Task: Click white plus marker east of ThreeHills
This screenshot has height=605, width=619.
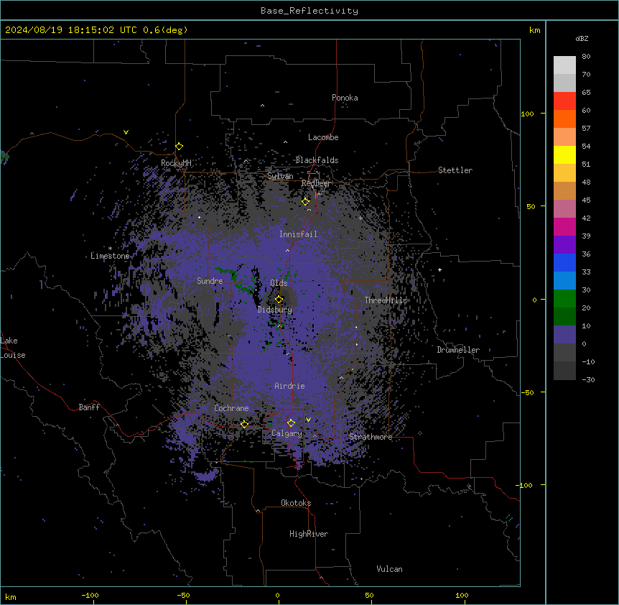Action: 439,269
